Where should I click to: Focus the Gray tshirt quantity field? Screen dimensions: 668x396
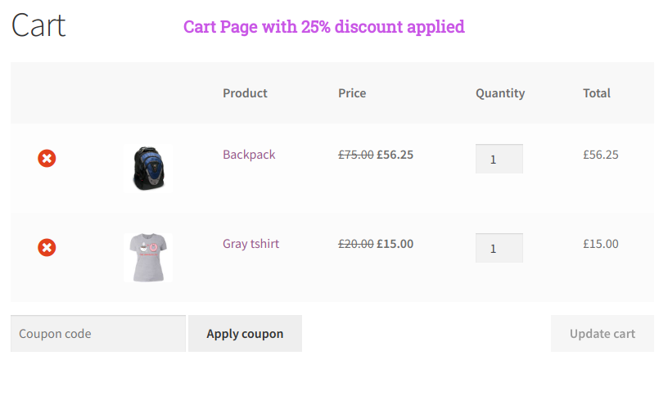click(499, 248)
